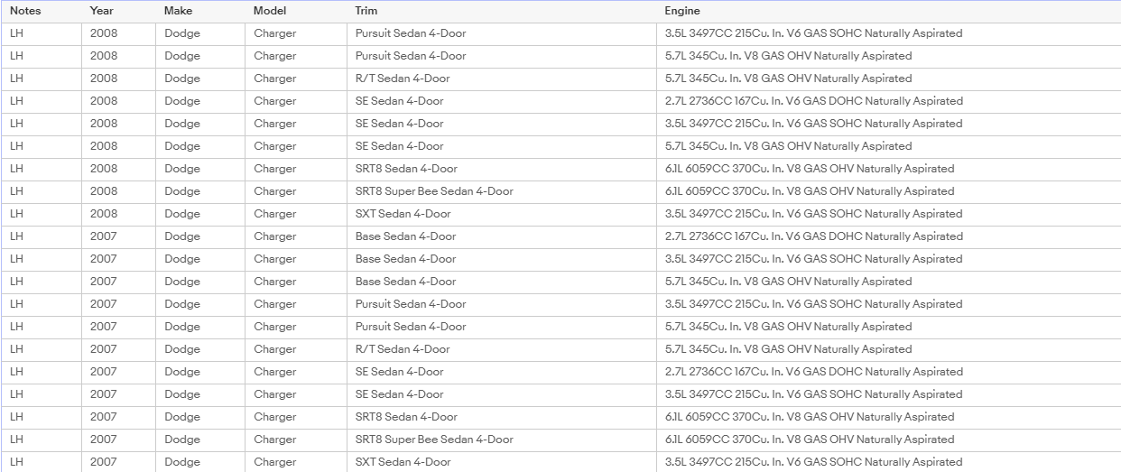This screenshot has height=472, width=1121.
Task: Click the Make column header
Action: [x=178, y=11]
